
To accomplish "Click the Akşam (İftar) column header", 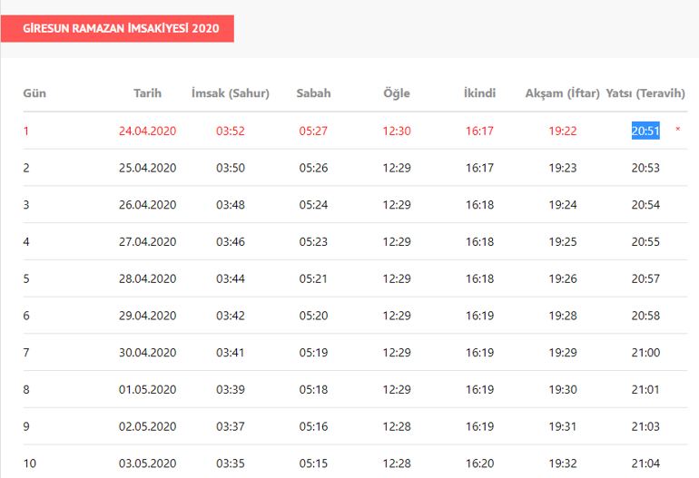I will [563, 93].
